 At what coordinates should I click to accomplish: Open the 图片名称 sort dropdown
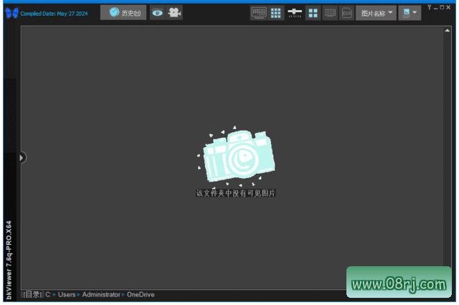[376, 13]
